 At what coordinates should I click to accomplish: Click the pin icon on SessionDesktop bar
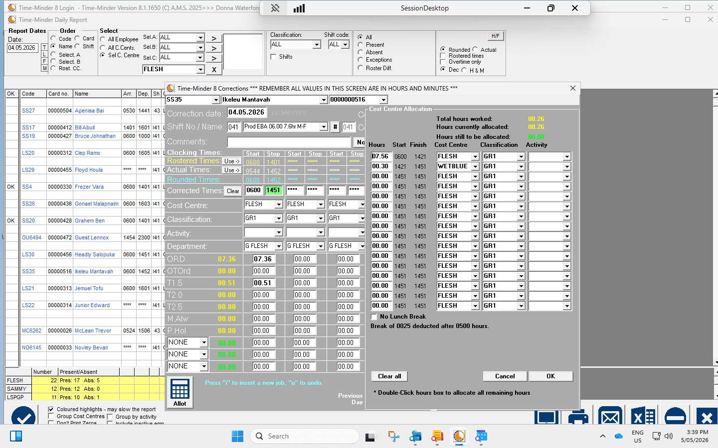coord(275,8)
